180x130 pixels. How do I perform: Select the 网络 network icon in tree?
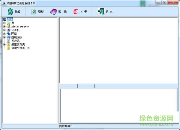pyautogui.click(x=9, y=34)
